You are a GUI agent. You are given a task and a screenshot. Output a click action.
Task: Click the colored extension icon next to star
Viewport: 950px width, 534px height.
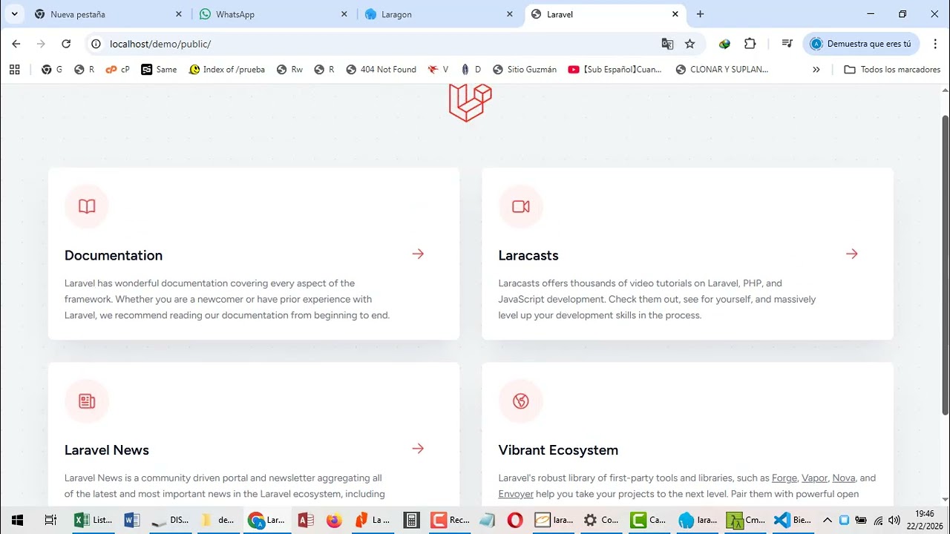tap(724, 44)
